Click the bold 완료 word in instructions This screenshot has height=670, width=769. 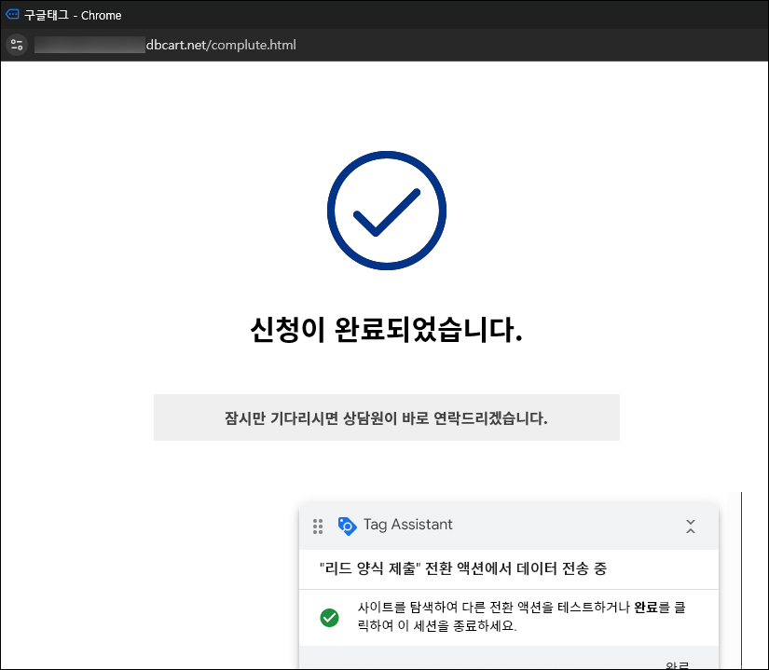(x=646, y=607)
